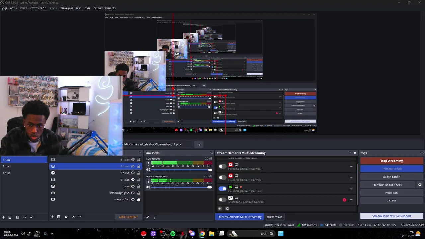This screenshot has width=425, height=239.
Task: Switch to StreamElements Multi-Streaming tab
Action: point(239,217)
